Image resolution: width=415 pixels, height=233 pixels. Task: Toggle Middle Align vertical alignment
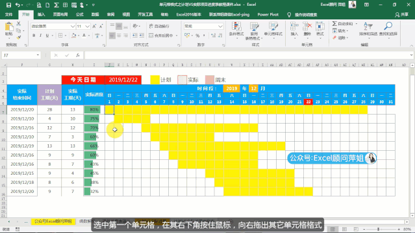coord(119,26)
